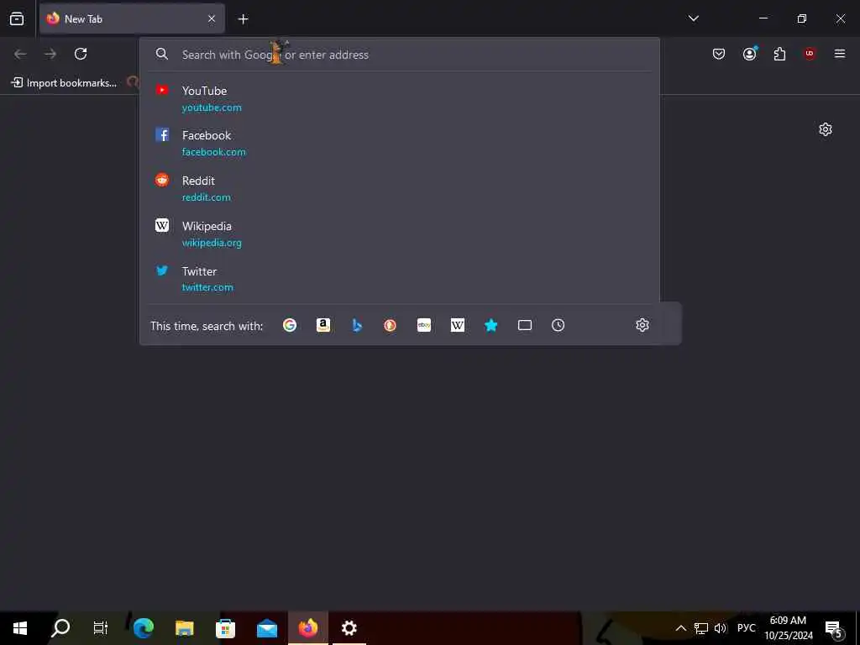860x645 pixels.
Task: Select the Facebook suggestion
Action: [x=400, y=143]
